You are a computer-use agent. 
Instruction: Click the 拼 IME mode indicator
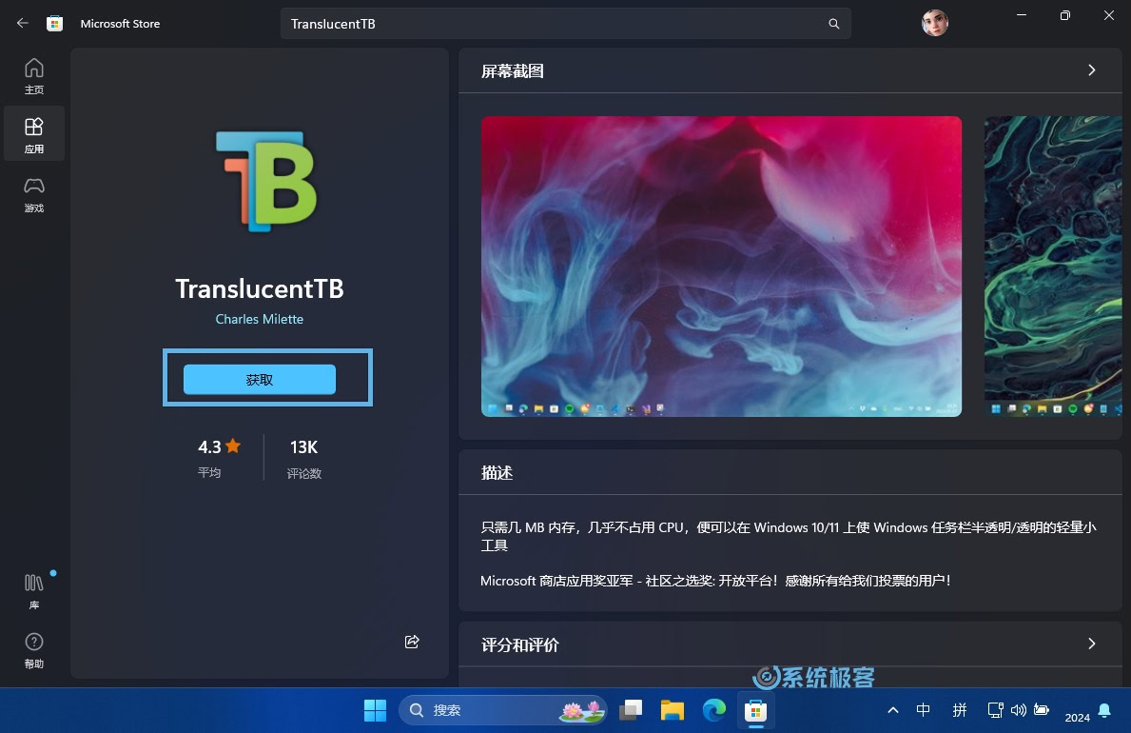960,710
